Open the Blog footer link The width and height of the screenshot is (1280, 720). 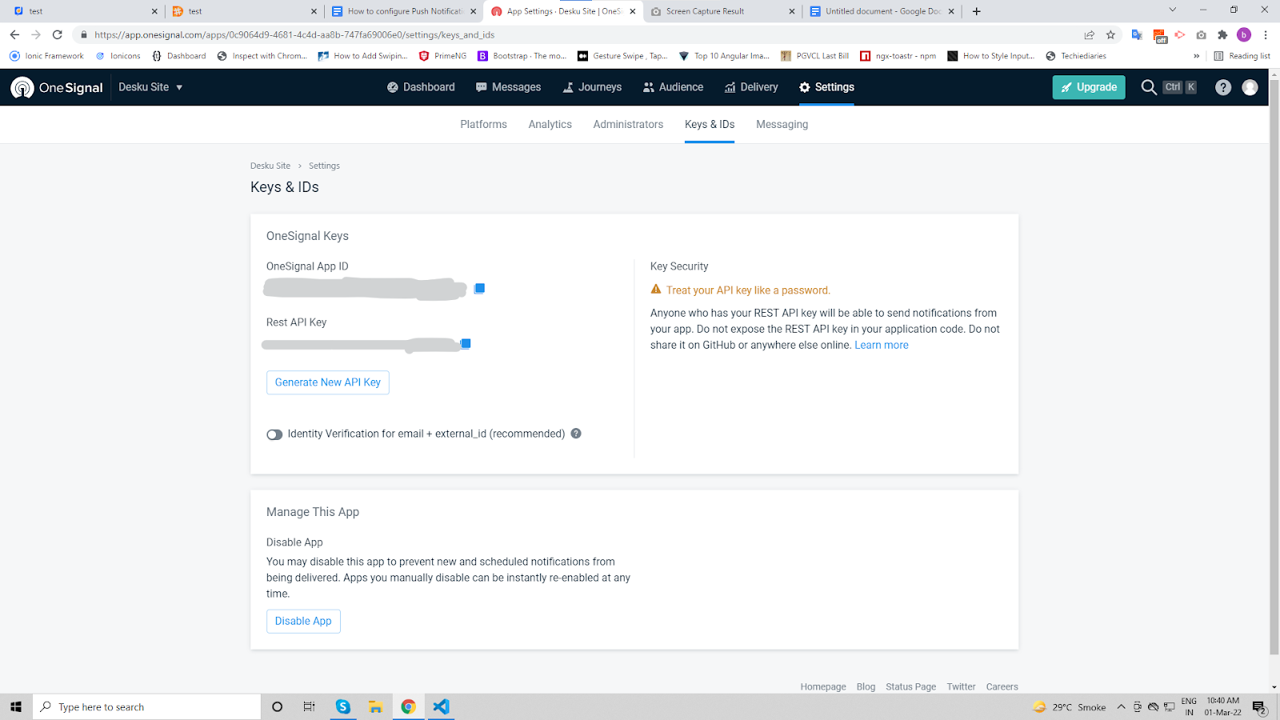click(866, 686)
